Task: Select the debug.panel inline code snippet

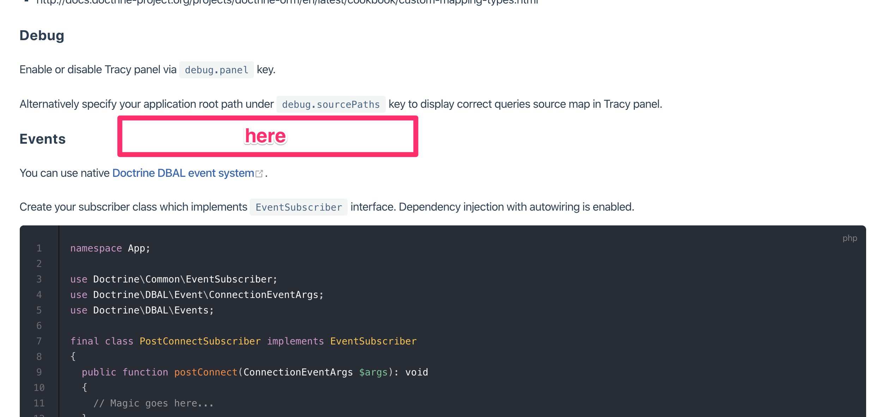Action: tap(216, 70)
